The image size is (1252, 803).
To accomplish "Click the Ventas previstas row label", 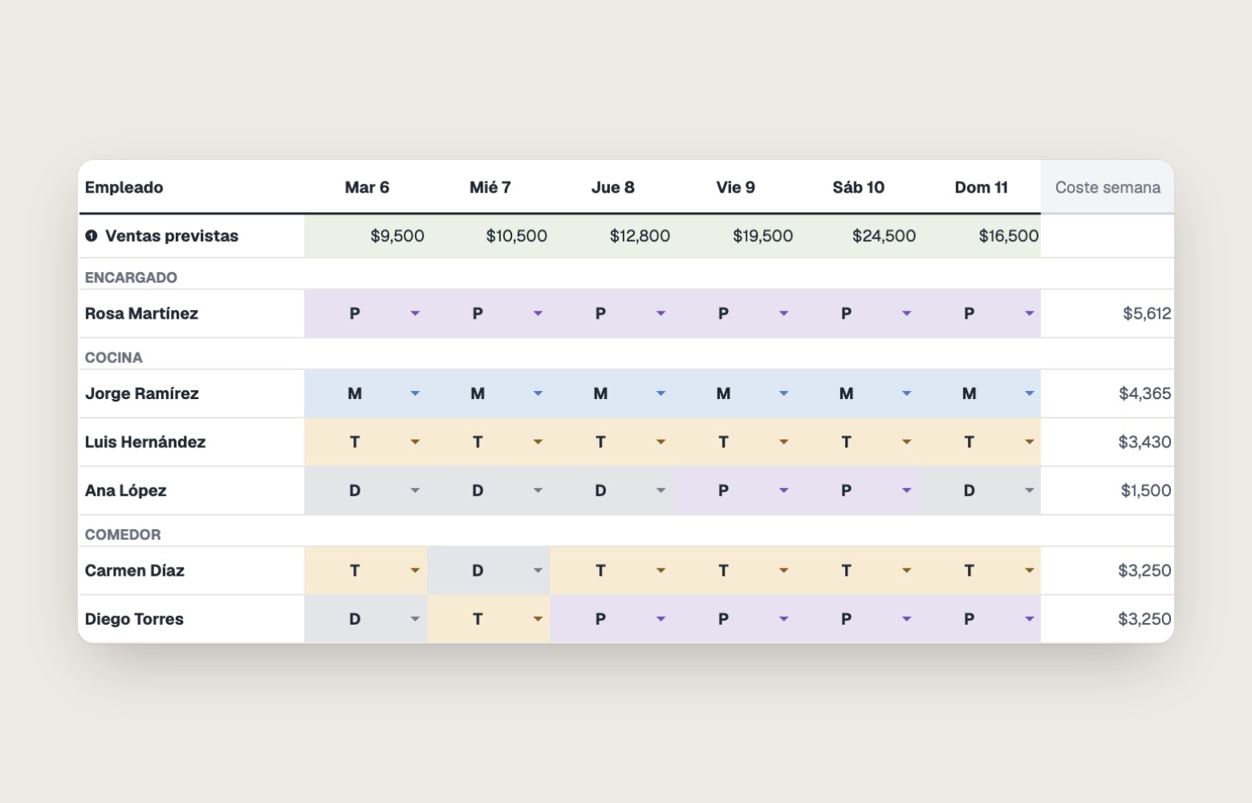I will click(x=172, y=236).
